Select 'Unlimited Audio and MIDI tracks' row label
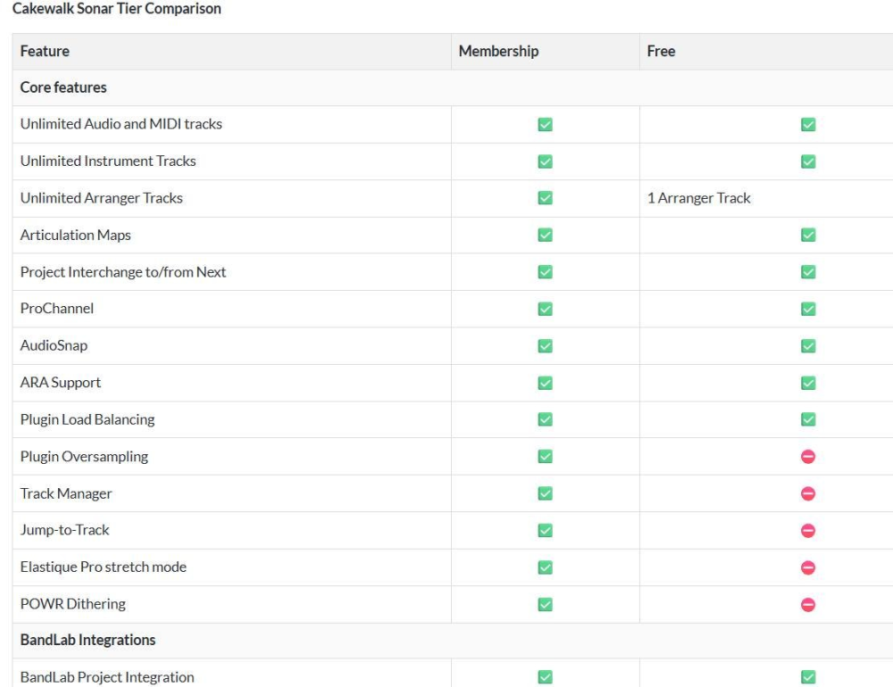Image resolution: width=893 pixels, height=687 pixels. [x=121, y=124]
